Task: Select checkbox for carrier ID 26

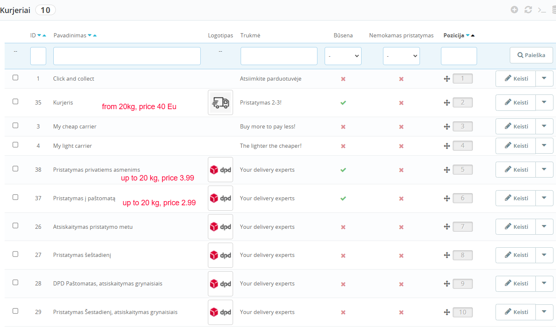Action: [x=16, y=226]
